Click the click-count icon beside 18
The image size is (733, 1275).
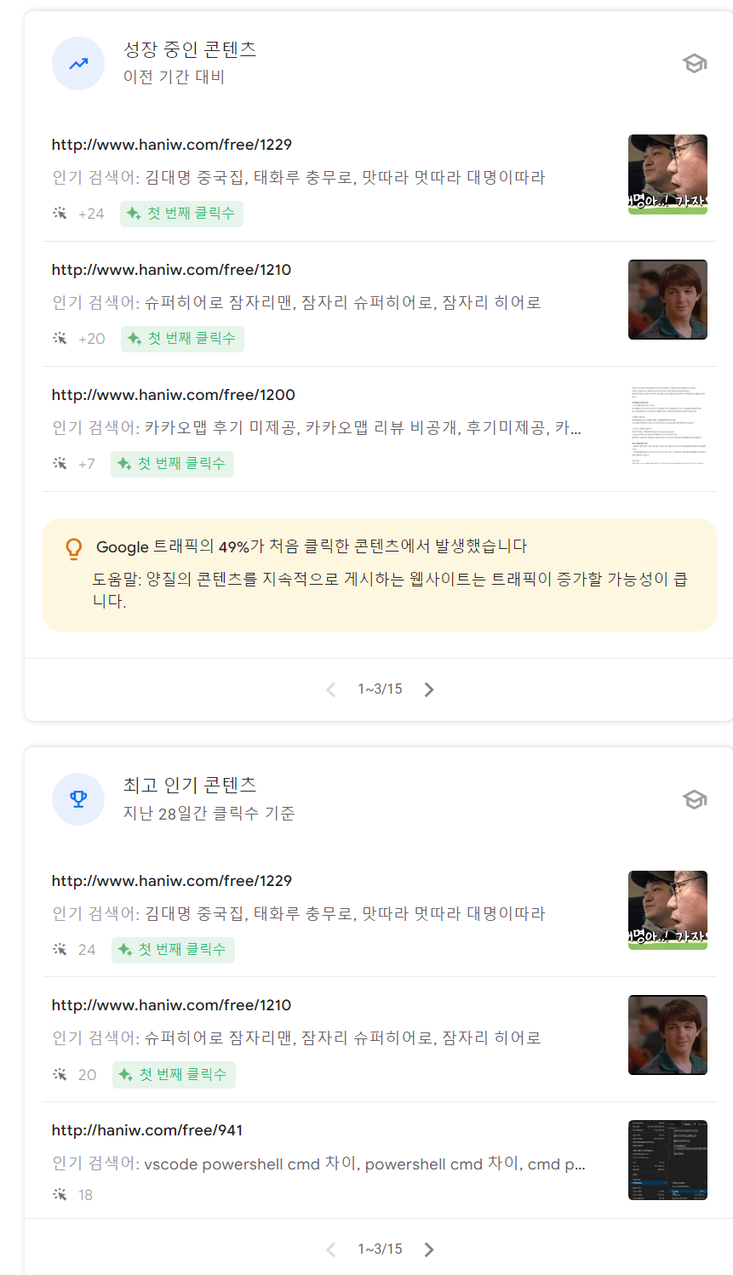tap(60, 1194)
